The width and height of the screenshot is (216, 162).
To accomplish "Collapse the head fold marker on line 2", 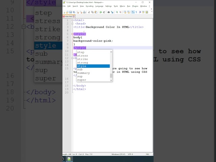I will 72,24.
